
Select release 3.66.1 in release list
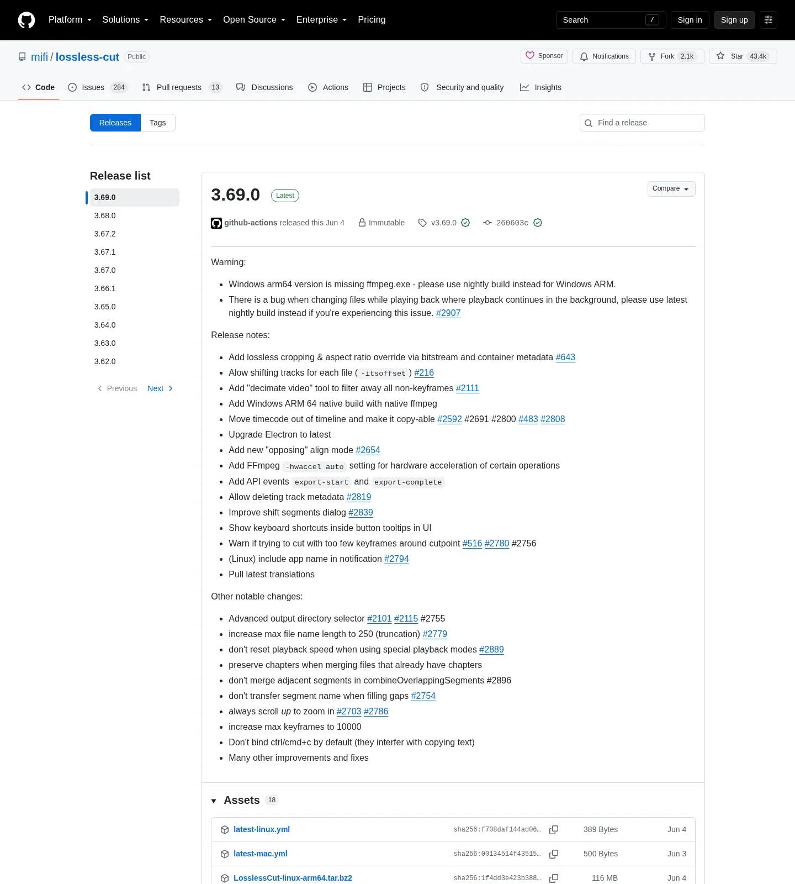pos(134,288)
